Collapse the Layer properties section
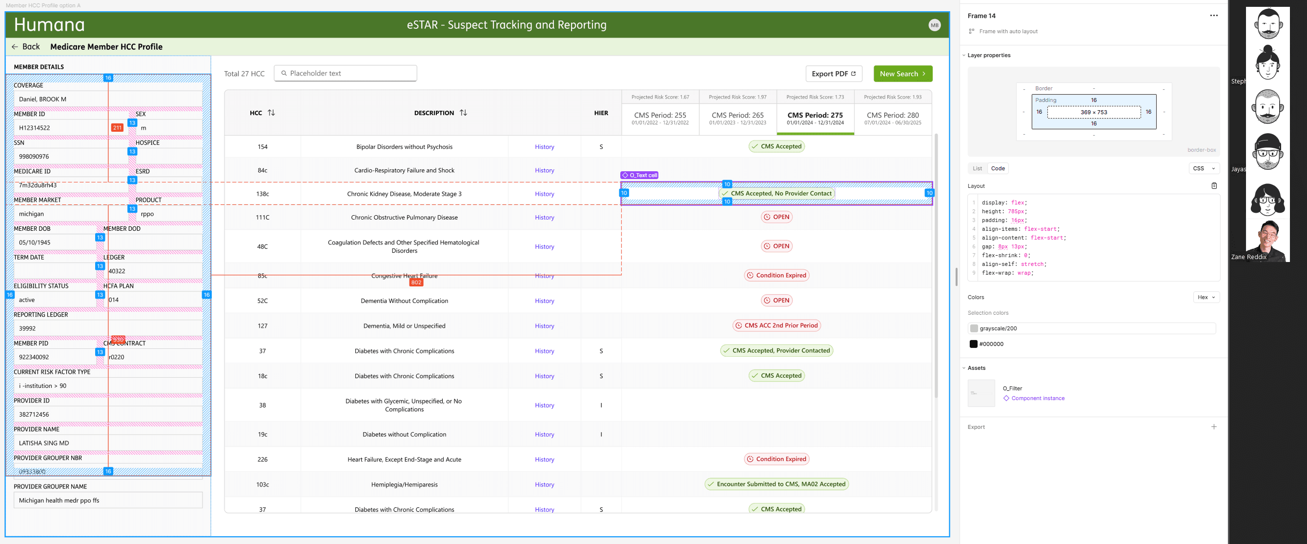 (963, 55)
